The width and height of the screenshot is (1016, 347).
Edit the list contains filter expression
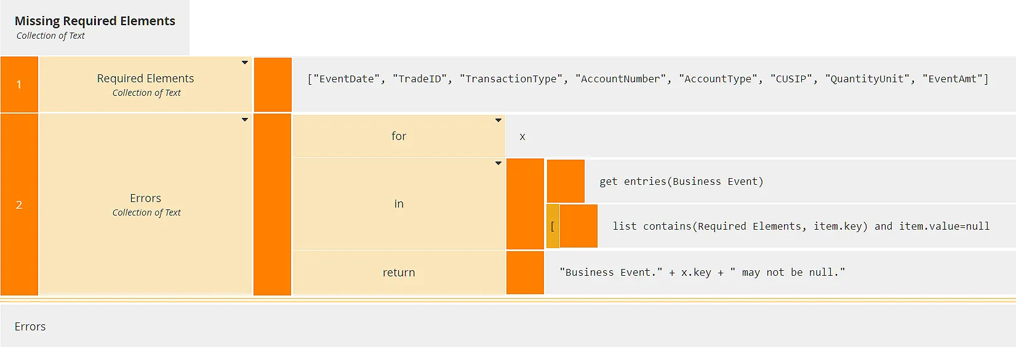[800, 226]
